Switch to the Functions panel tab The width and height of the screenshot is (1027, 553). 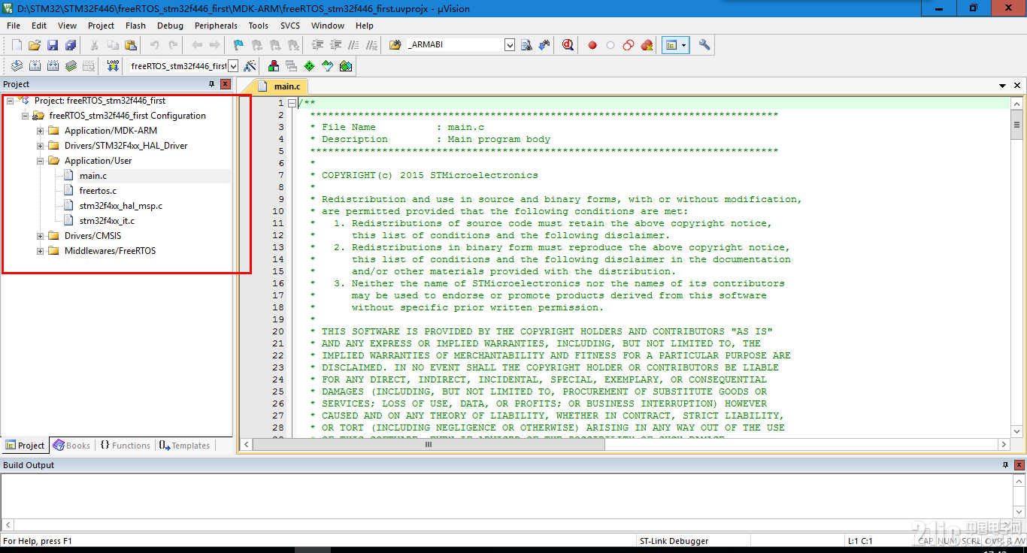[125, 446]
